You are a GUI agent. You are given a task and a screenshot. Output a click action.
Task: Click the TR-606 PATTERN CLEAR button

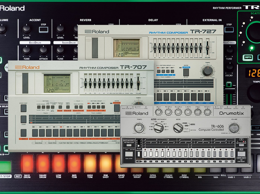point(129,145)
